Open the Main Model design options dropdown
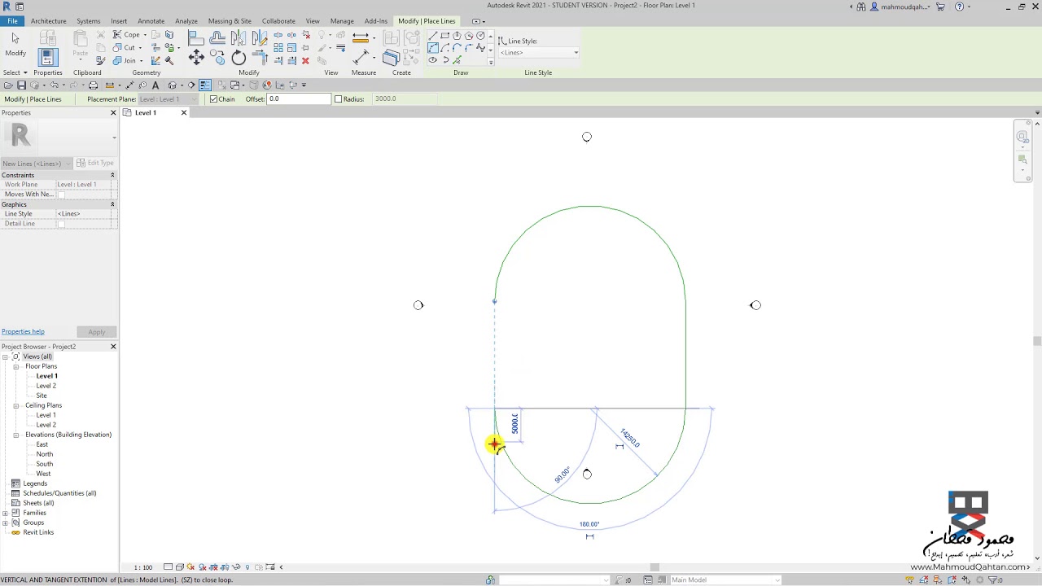Viewport: 1042px width, 586px height. (x=725, y=580)
